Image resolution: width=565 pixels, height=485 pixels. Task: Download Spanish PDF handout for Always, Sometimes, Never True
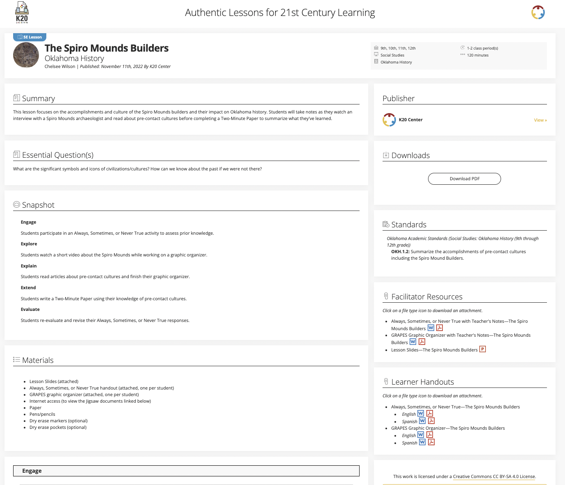click(x=431, y=421)
